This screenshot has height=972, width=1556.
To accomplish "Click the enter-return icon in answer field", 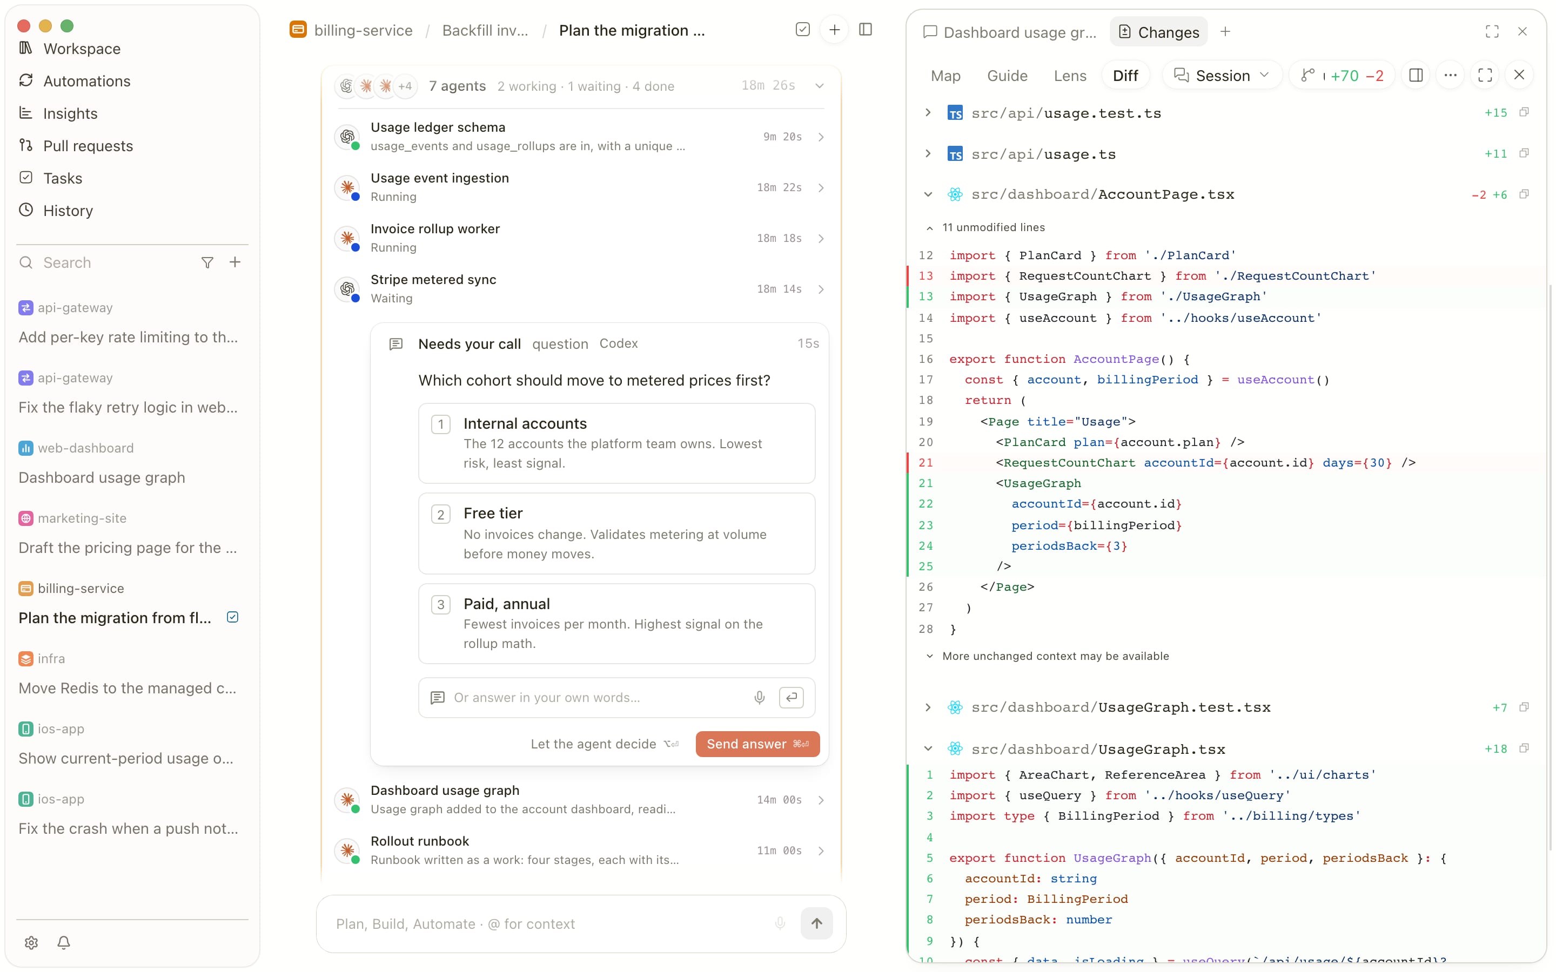I will pos(792,698).
